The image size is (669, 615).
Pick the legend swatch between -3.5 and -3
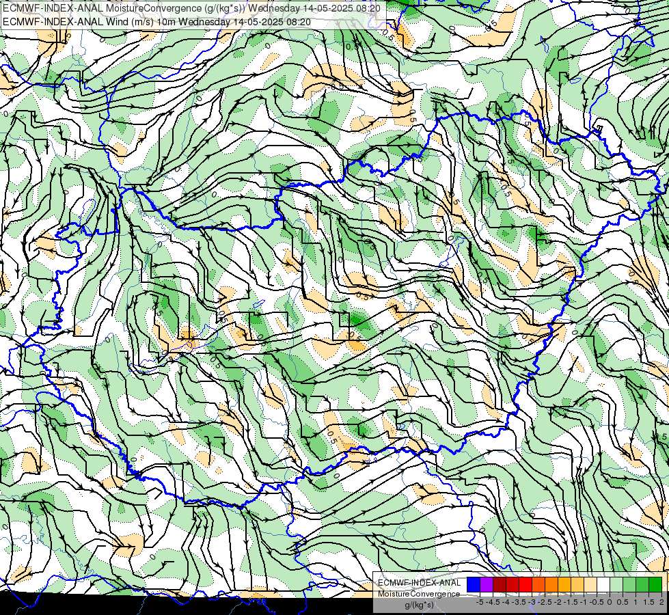click(525, 585)
